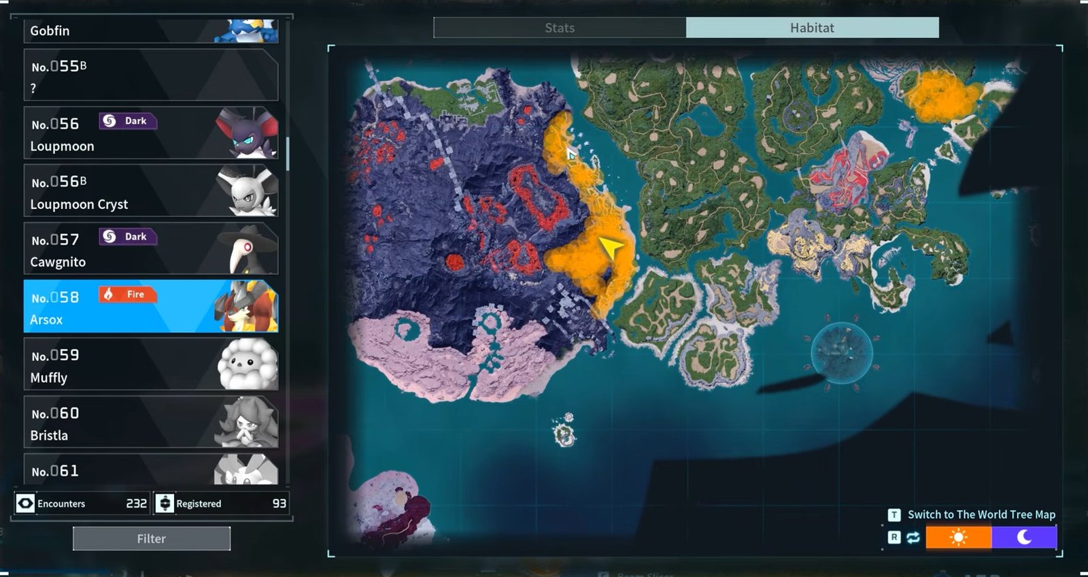The width and height of the screenshot is (1088, 577).
Task: Click Switch to The World Tree Map
Action: [981, 514]
